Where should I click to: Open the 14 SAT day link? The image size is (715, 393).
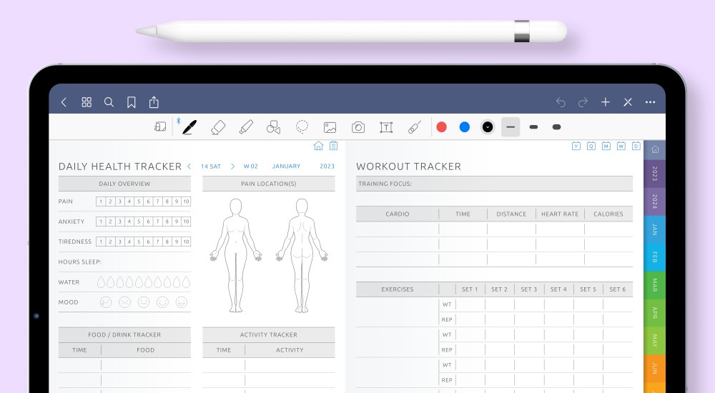211,166
